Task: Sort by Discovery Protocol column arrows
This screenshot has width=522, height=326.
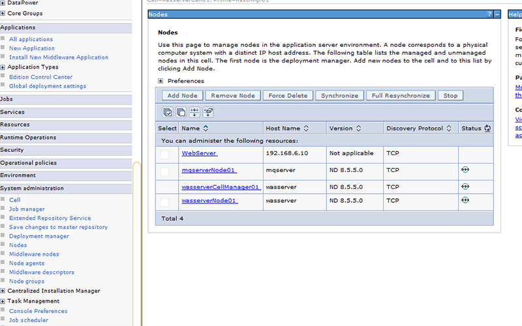Action: pyautogui.click(x=449, y=128)
